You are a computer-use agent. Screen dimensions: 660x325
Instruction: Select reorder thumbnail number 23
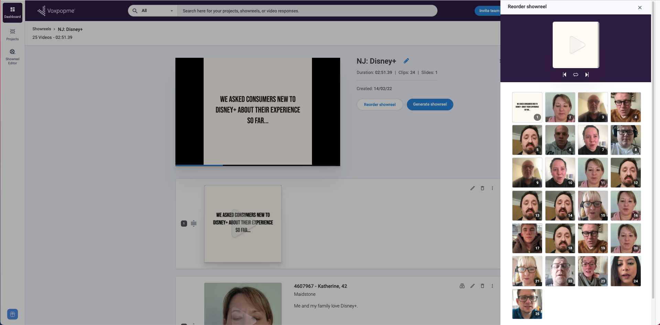point(593,271)
